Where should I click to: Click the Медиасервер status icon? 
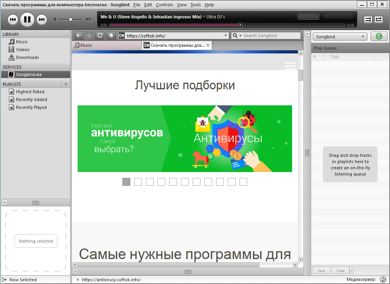(383, 280)
